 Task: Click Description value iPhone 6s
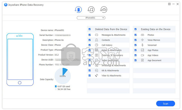pyautogui.click(x=59, y=40)
